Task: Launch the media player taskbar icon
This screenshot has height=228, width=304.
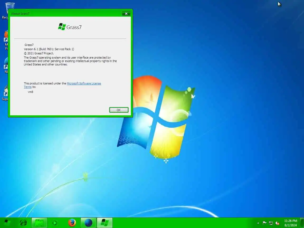Action: [55, 223]
